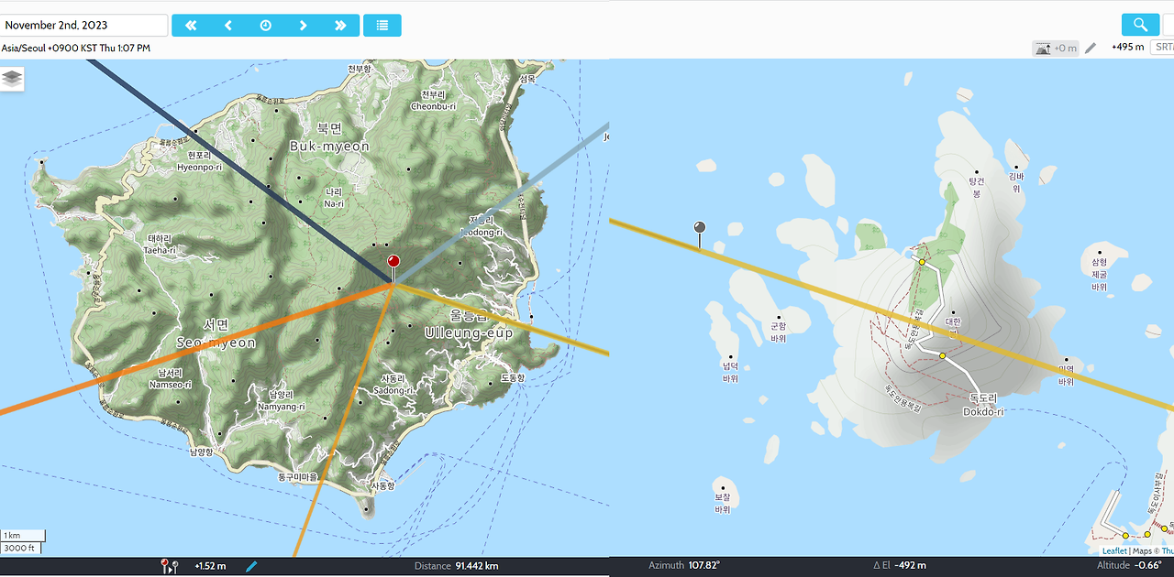The image size is (1174, 577).
Task: Click the red-grey pin pair icon in status bar
Action: point(169,566)
